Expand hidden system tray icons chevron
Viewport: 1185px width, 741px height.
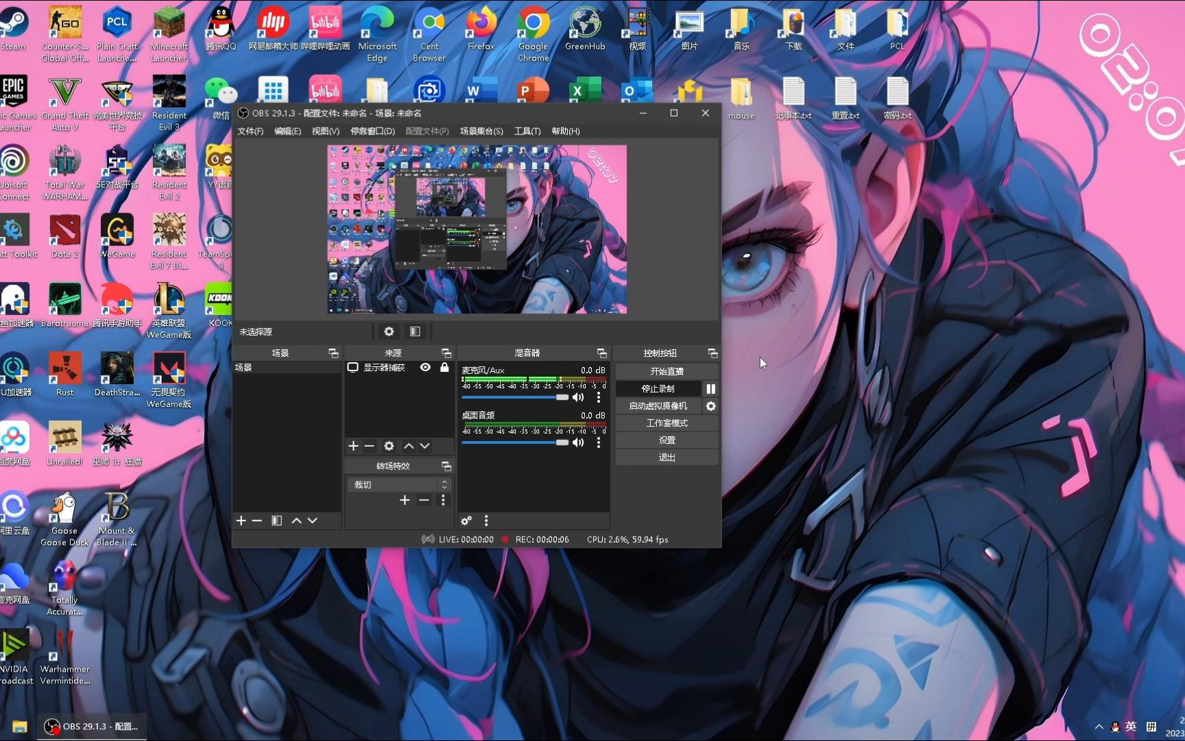1099,727
